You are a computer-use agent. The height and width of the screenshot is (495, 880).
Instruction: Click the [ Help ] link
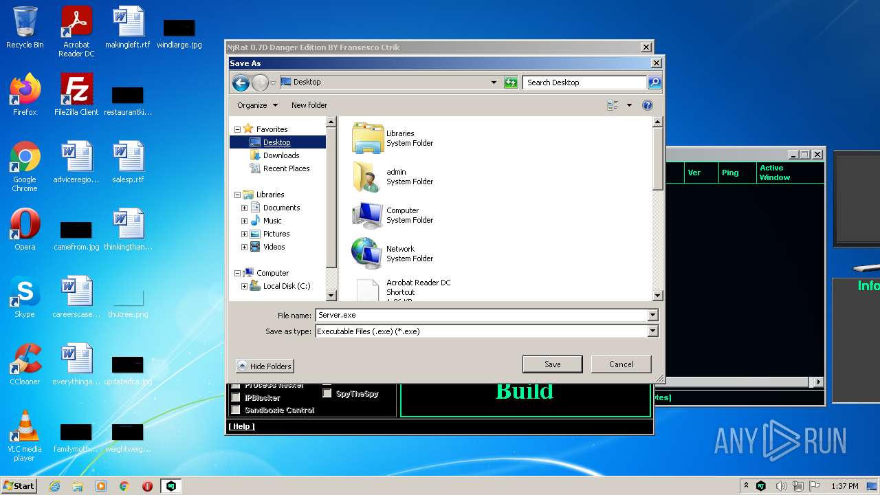(x=241, y=426)
